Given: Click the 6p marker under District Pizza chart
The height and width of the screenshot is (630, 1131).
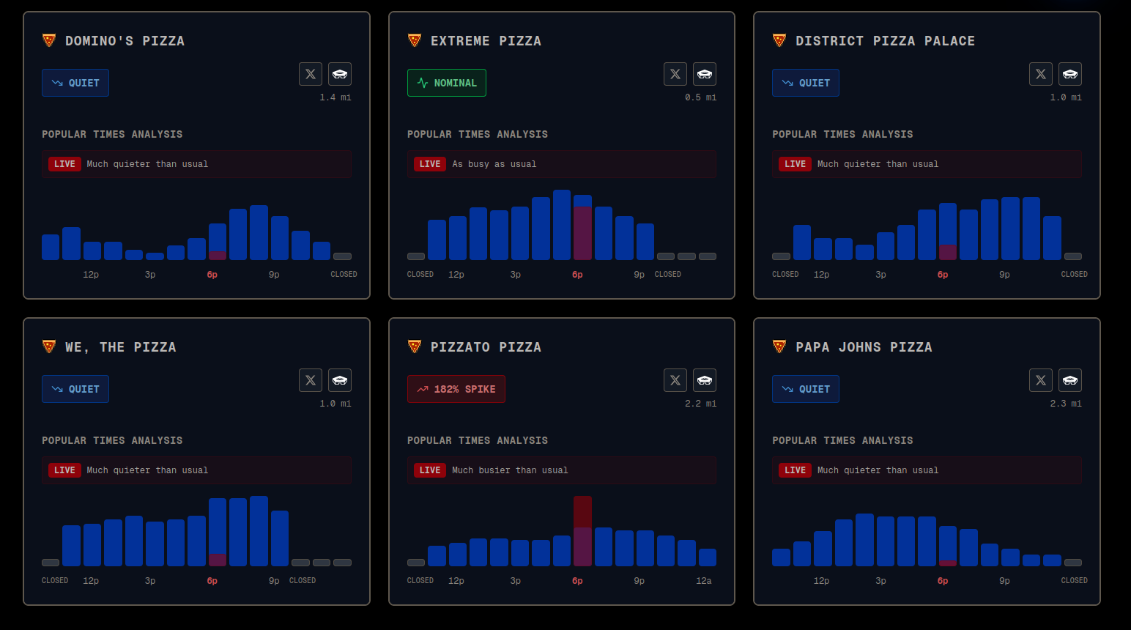Looking at the screenshot, I should 943,275.
